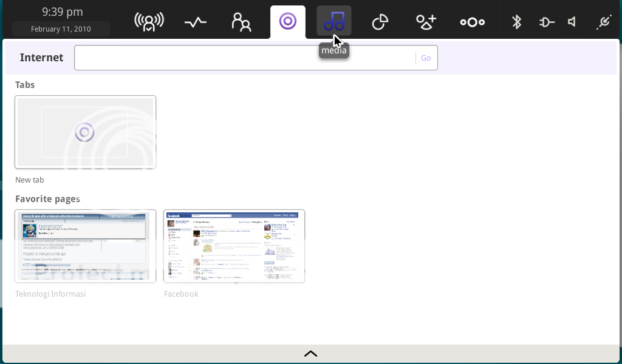
Task: Open the Facebook favorite page thumbnail
Action: click(234, 246)
